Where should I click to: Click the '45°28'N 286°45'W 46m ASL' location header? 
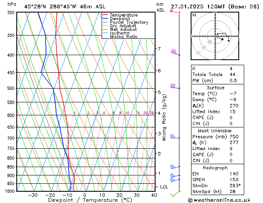[65, 7]
